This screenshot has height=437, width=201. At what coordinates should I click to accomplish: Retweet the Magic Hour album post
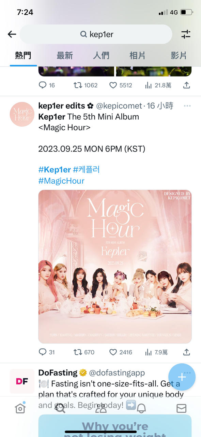pos(84,352)
